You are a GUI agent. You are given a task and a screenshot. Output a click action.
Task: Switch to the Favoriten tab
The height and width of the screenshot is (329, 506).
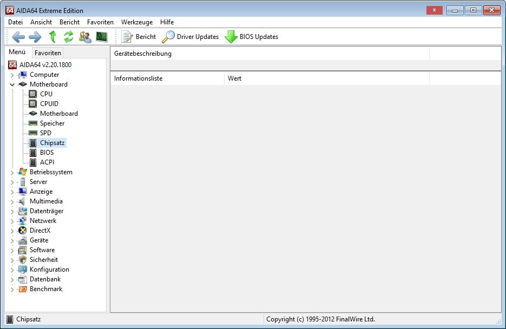click(x=48, y=53)
